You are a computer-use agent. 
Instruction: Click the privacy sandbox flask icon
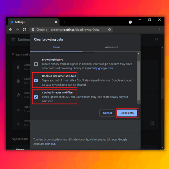tap(18, 123)
